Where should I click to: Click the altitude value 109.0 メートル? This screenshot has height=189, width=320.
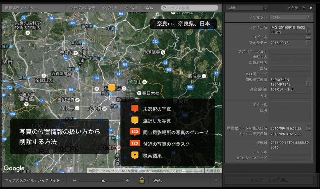pyautogui.click(x=282, y=89)
